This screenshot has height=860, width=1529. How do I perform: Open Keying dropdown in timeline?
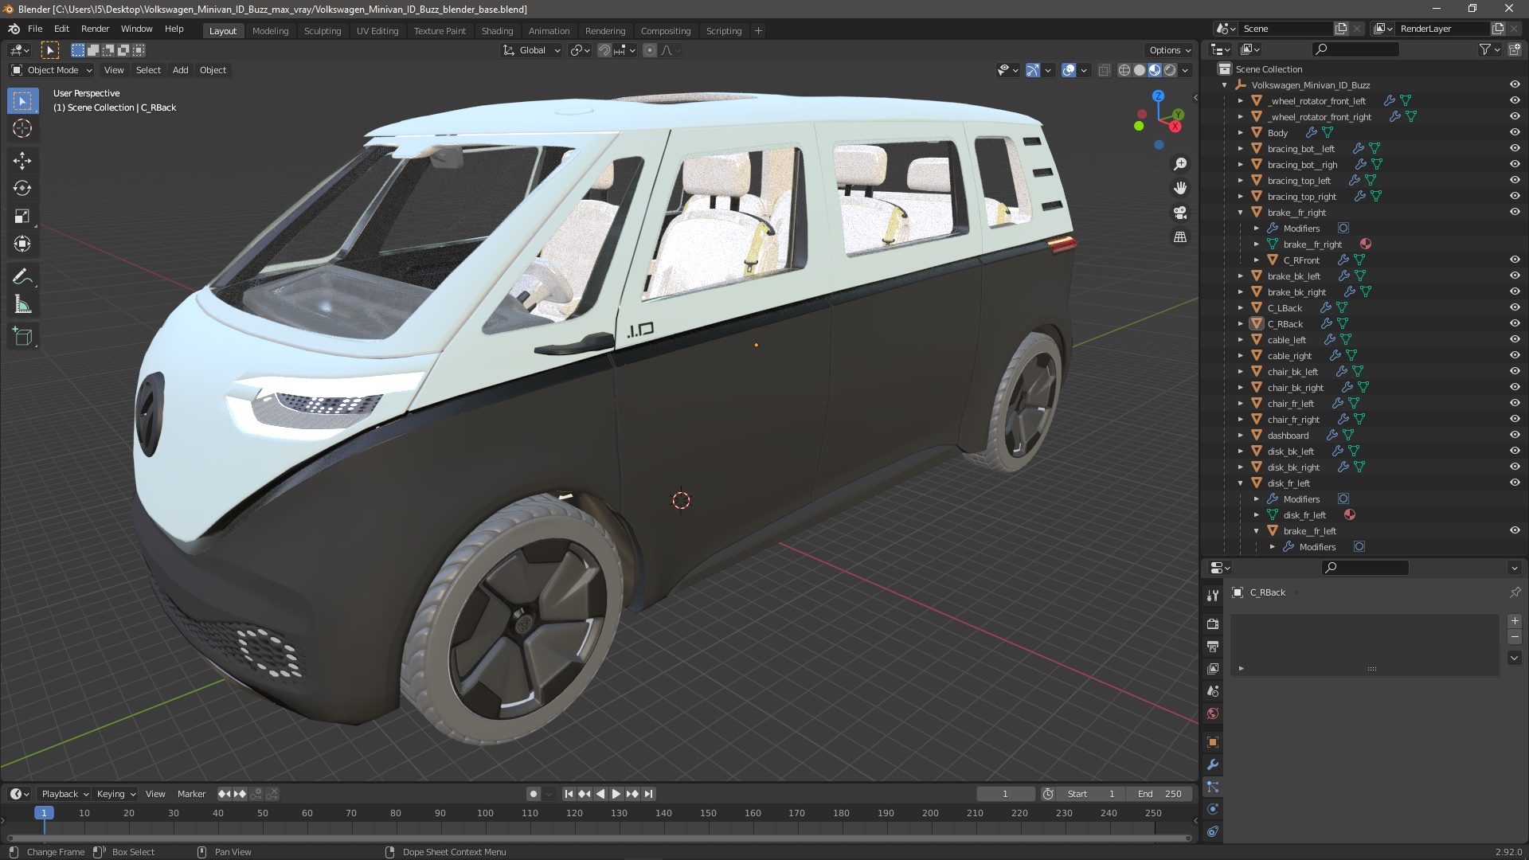pos(115,794)
